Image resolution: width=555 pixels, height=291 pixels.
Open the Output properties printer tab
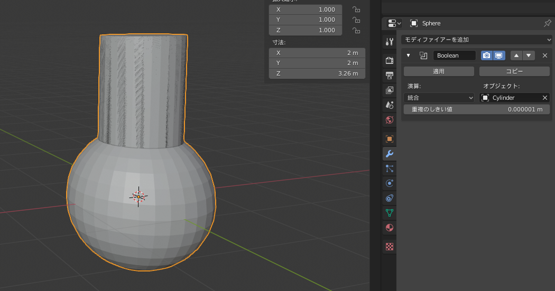click(390, 76)
